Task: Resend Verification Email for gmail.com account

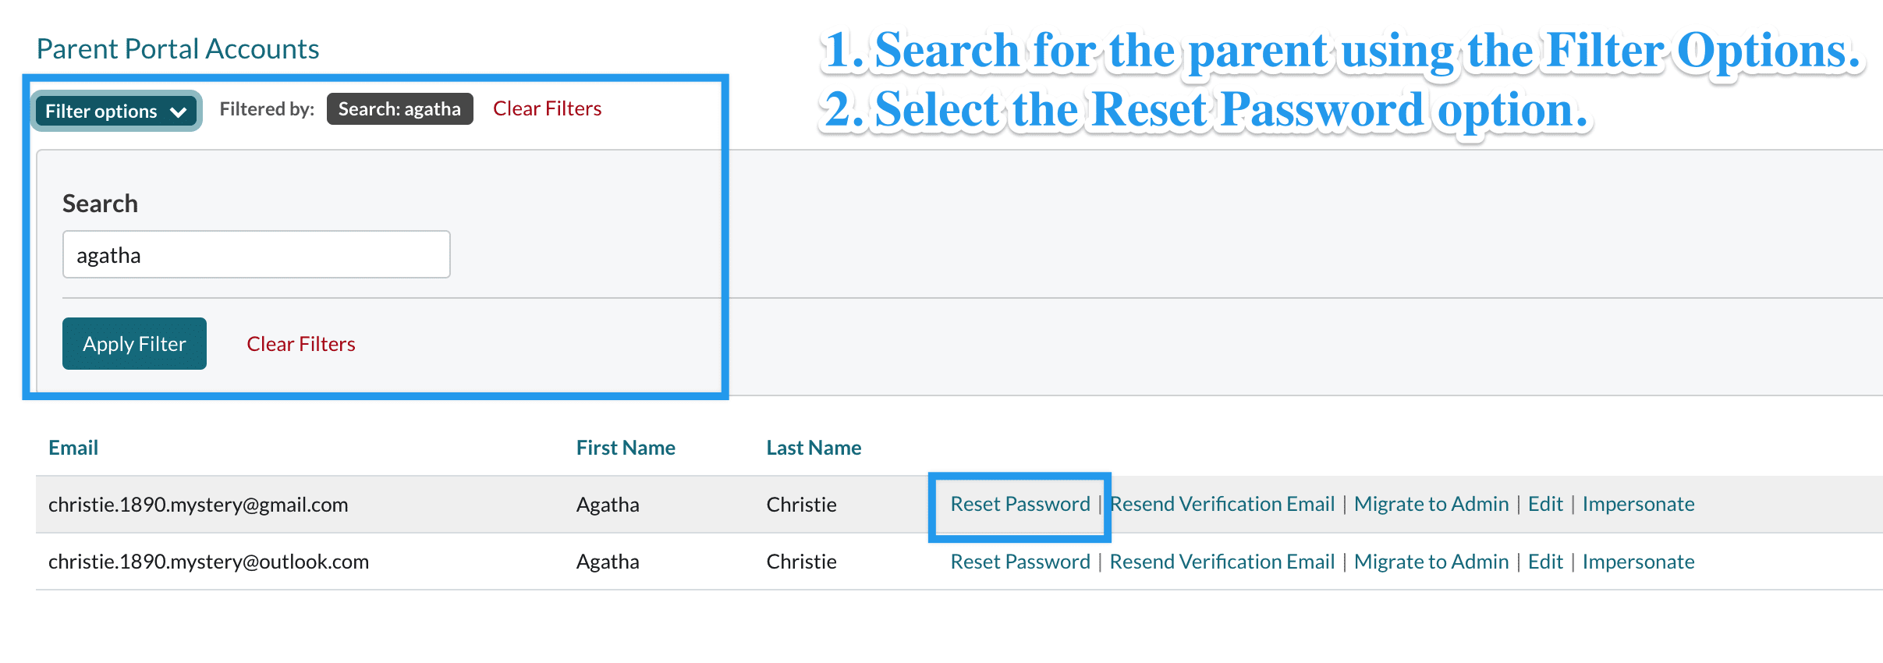Action: (1222, 504)
